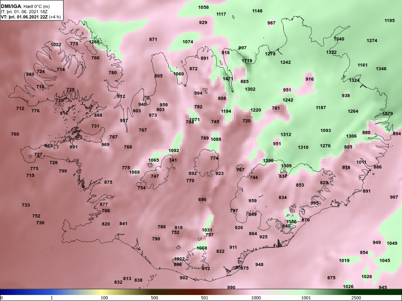
Task: Click the 1074 value in the green patch
Action: pyautogui.click(x=188, y=42)
